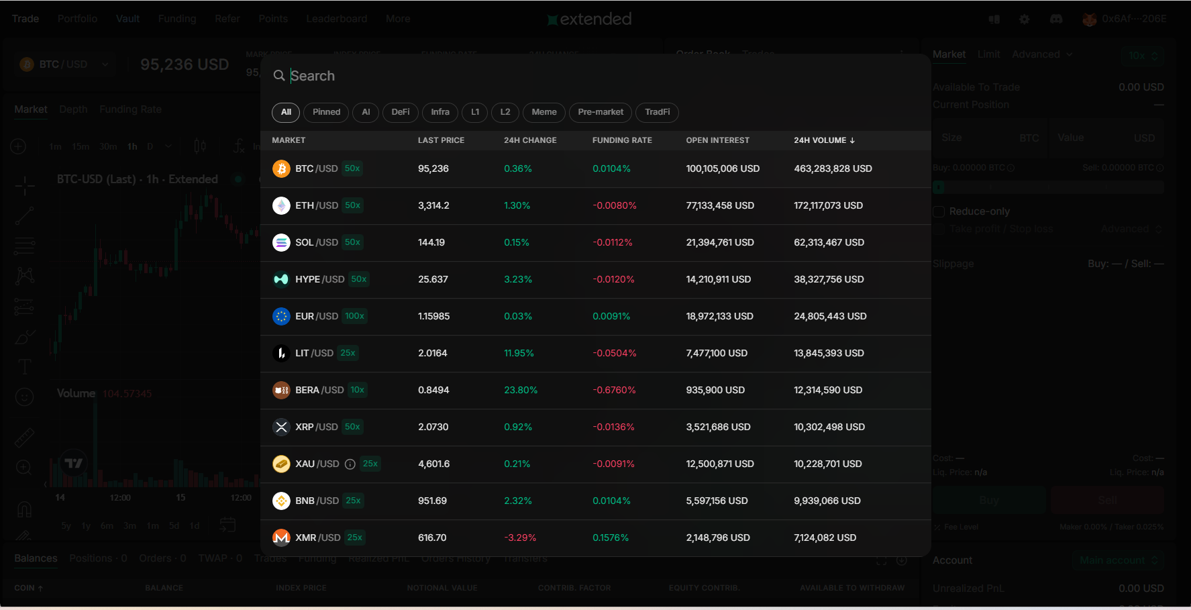Select the TradFi category filter
Image resolution: width=1191 pixels, height=610 pixels.
(x=657, y=112)
